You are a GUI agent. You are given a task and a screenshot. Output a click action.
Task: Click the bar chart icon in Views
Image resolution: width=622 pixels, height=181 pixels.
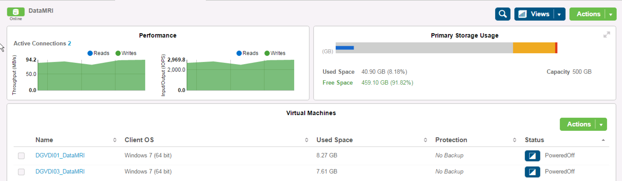click(x=522, y=14)
